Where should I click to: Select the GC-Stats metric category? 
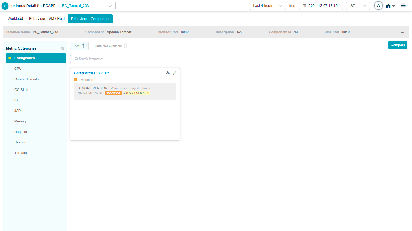(x=21, y=90)
